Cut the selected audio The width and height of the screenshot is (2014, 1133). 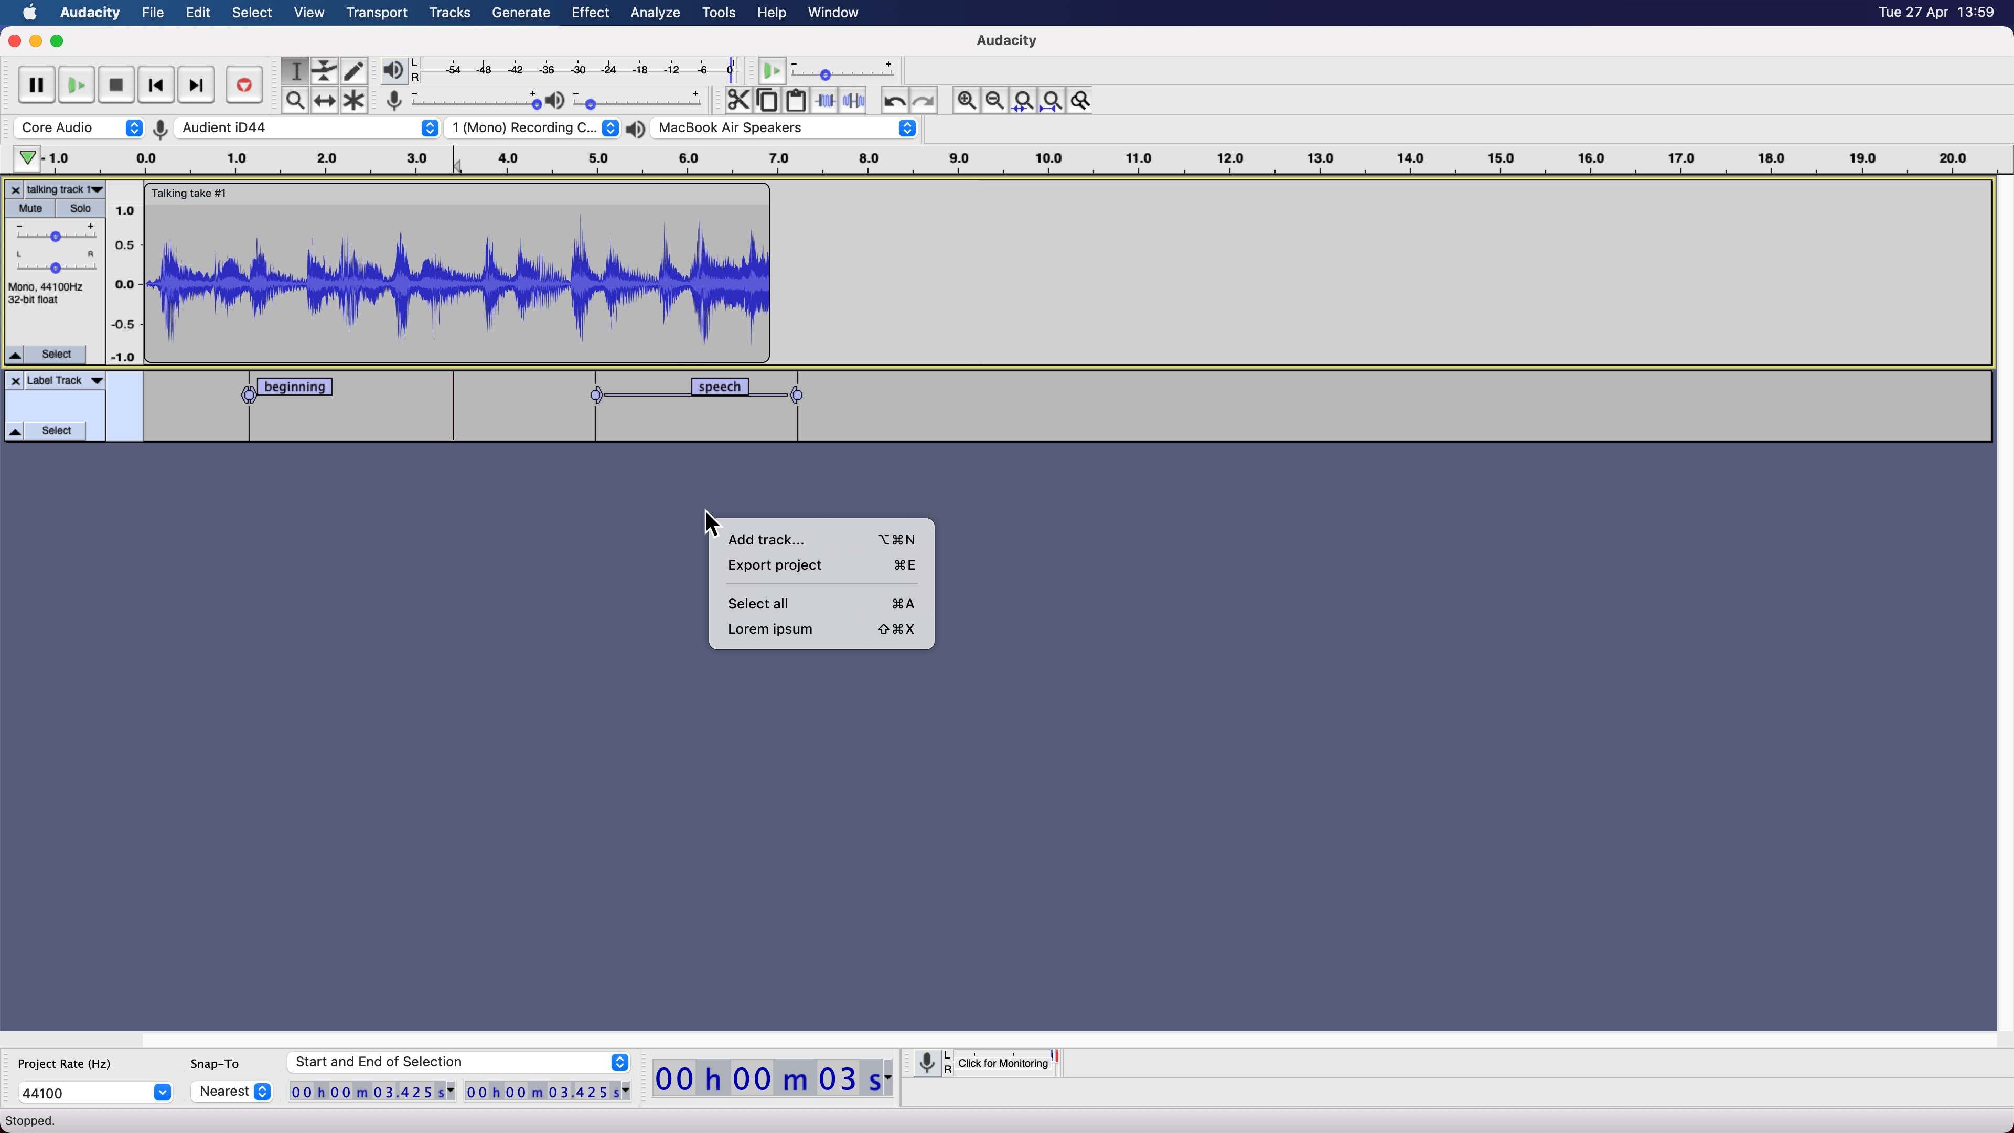coord(737,100)
